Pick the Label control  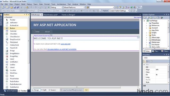tap(12, 59)
